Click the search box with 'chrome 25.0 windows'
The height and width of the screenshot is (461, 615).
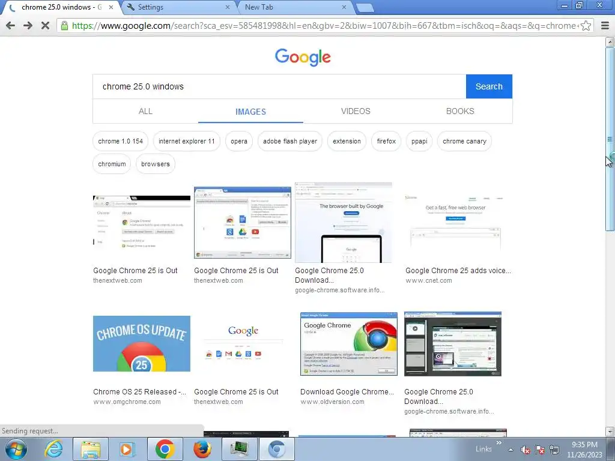pyautogui.click(x=279, y=86)
